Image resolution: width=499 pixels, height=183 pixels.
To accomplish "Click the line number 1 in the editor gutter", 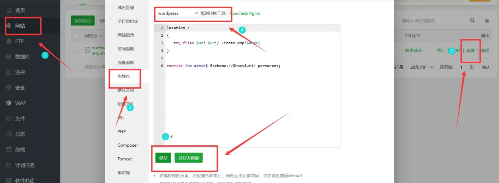I will click(161, 28).
